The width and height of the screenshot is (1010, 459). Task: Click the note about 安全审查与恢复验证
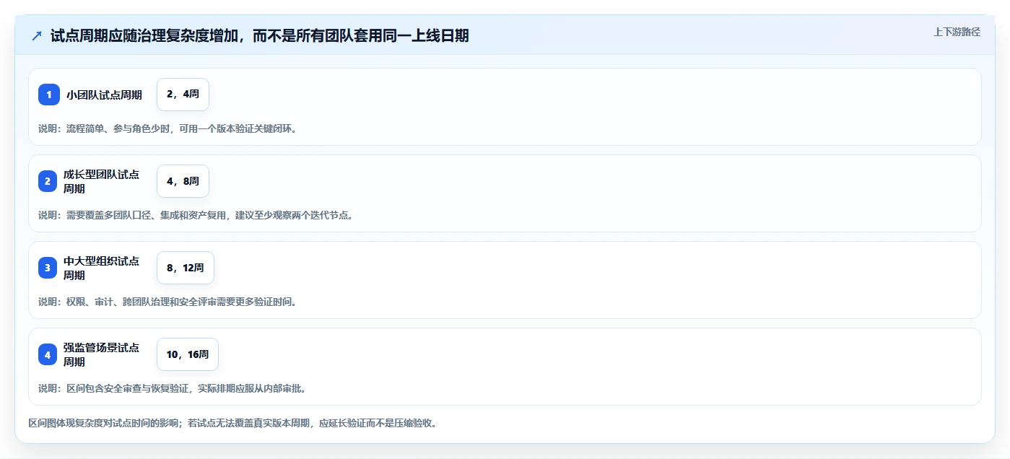pyautogui.click(x=173, y=388)
